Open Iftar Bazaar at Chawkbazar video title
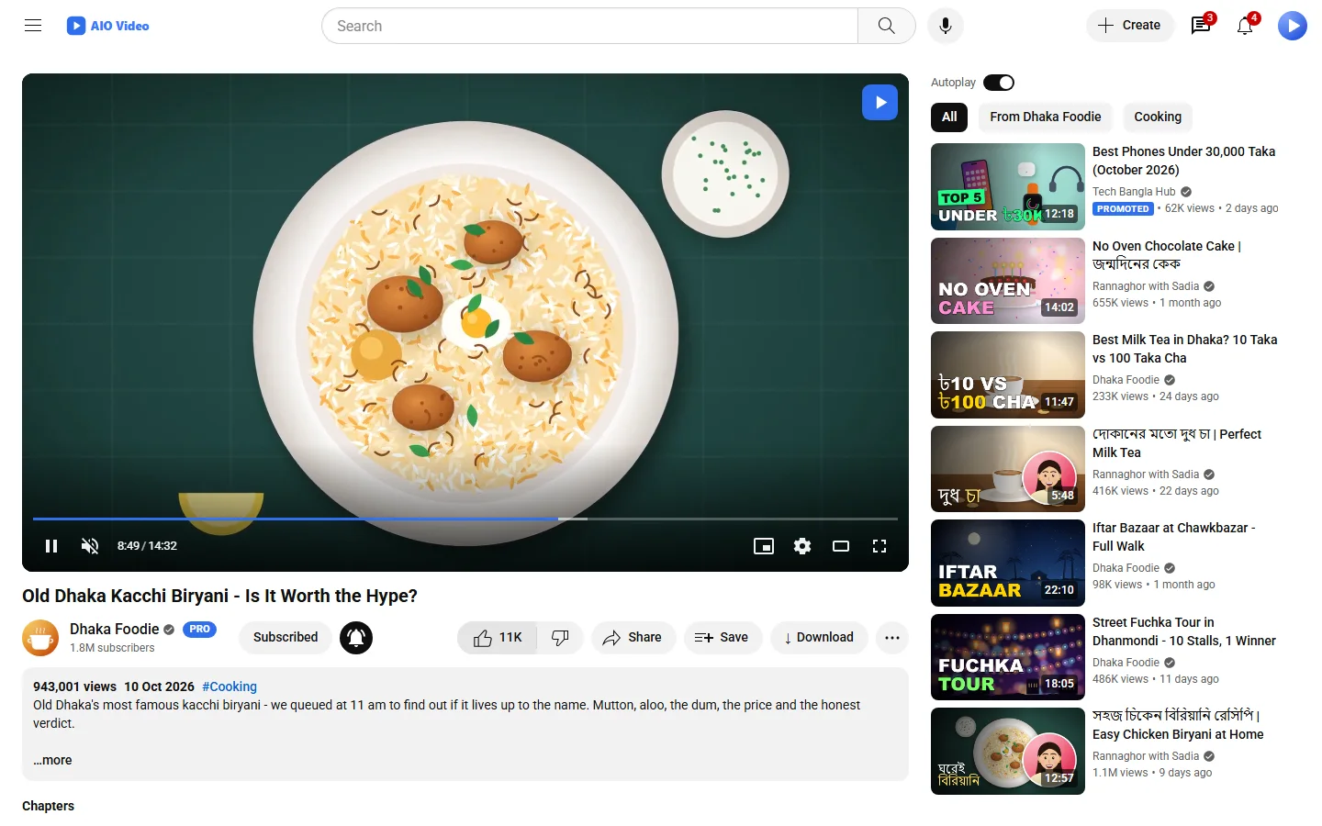The height and width of the screenshot is (826, 1322). [x=1174, y=537]
